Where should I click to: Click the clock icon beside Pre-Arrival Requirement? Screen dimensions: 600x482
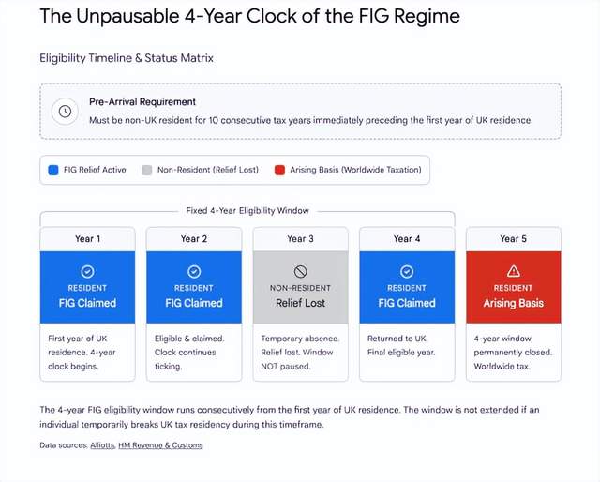pyautogui.click(x=64, y=111)
